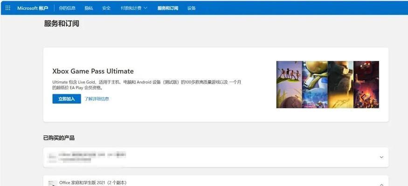
Task: Click the Office 家庭和学生版 2021 product name
Action: point(93,183)
